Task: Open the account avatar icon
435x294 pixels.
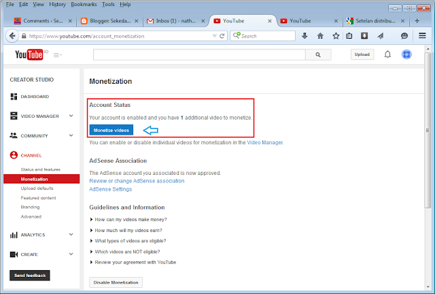Action: click(x=406, y=54)
